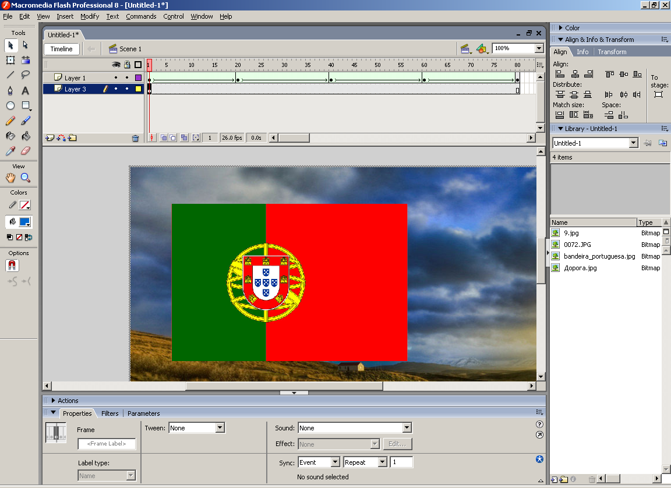Select the Selection arrow tool
This screenshot has width=671, height=488.
pyautogui.click(x=10, y=45)
